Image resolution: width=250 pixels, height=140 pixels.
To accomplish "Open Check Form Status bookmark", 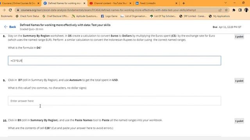I will point(27,16).
